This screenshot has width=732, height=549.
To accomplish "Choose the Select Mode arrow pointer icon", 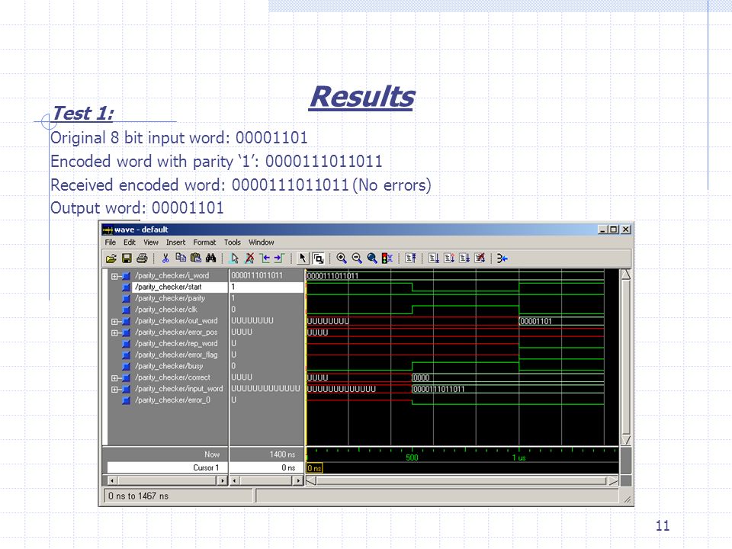I will pyautogui.click(x=303, y=258).
